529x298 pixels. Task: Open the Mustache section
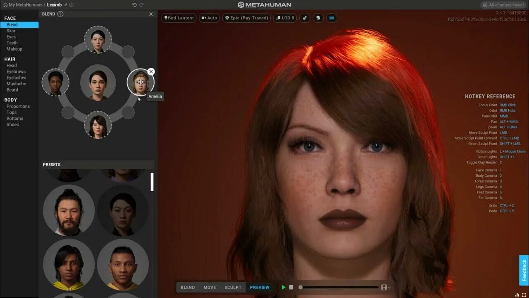[16, 84]
